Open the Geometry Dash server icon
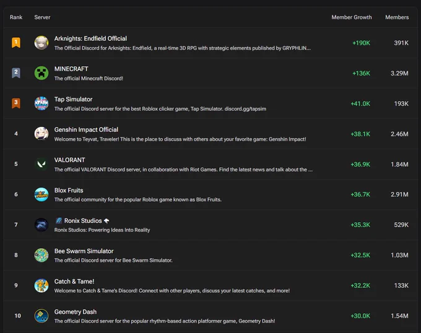This screenshot has width=421, height=333. [x=41, y=316]
